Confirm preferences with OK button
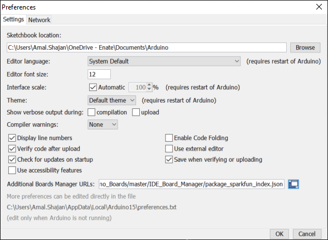 click(279, 234)
